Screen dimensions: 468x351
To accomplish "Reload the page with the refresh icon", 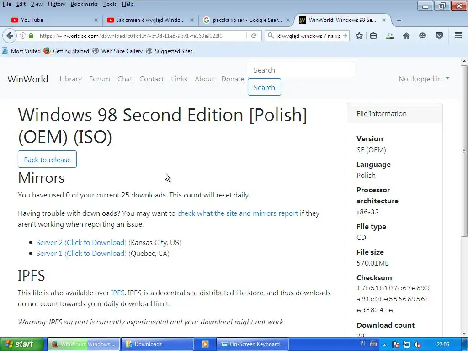I will (x=254, y=36).
